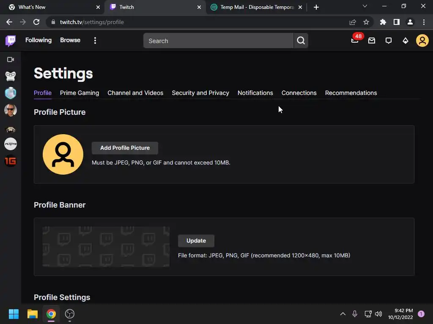Viewport: 433px width, 324px height.
Task: Toggle the Chrome side panel icon
Action: [397, 22]
